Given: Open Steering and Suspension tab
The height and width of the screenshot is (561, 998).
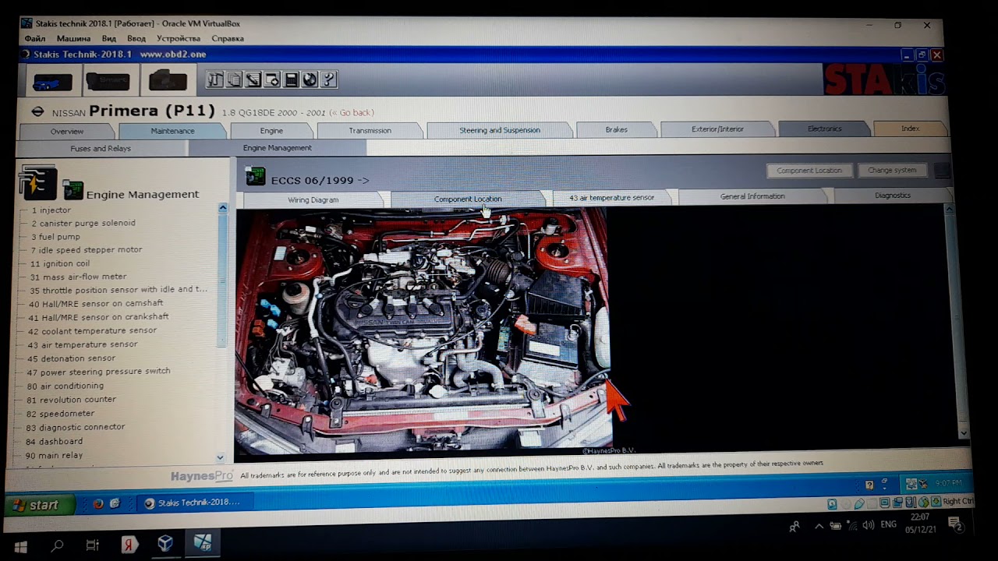Looking at the screenshot, I should (500, 130).
